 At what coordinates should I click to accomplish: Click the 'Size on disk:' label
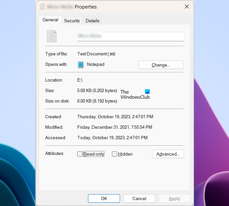click(x=57, y=101)
